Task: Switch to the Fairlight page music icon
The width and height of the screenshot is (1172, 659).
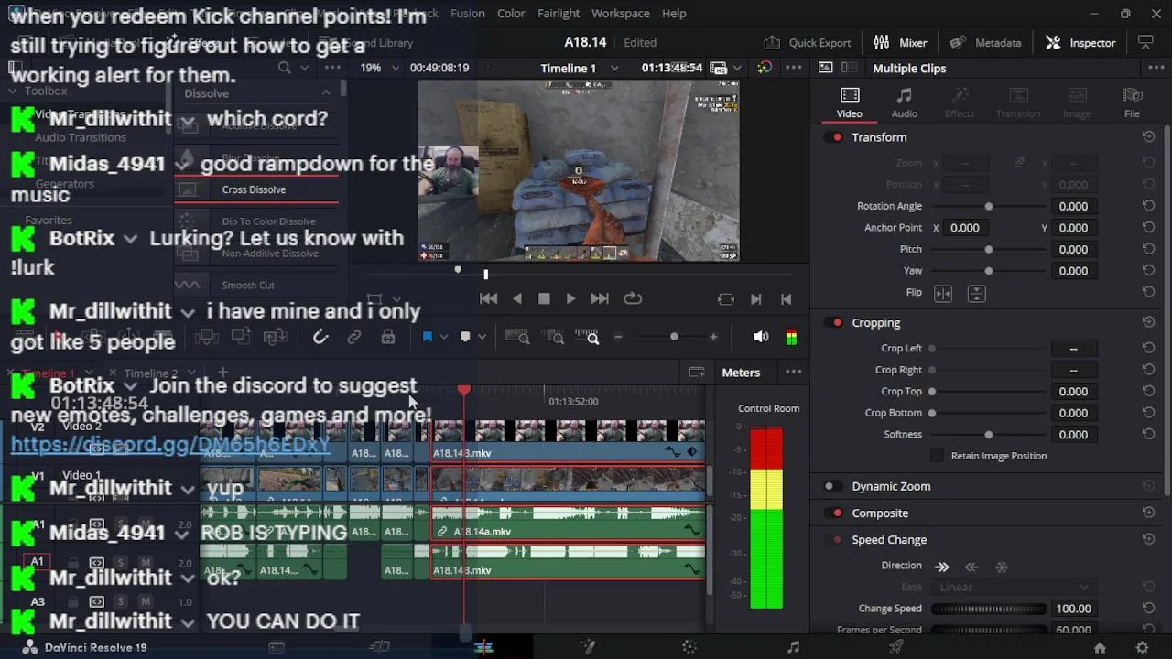Action: coord(793,647)
